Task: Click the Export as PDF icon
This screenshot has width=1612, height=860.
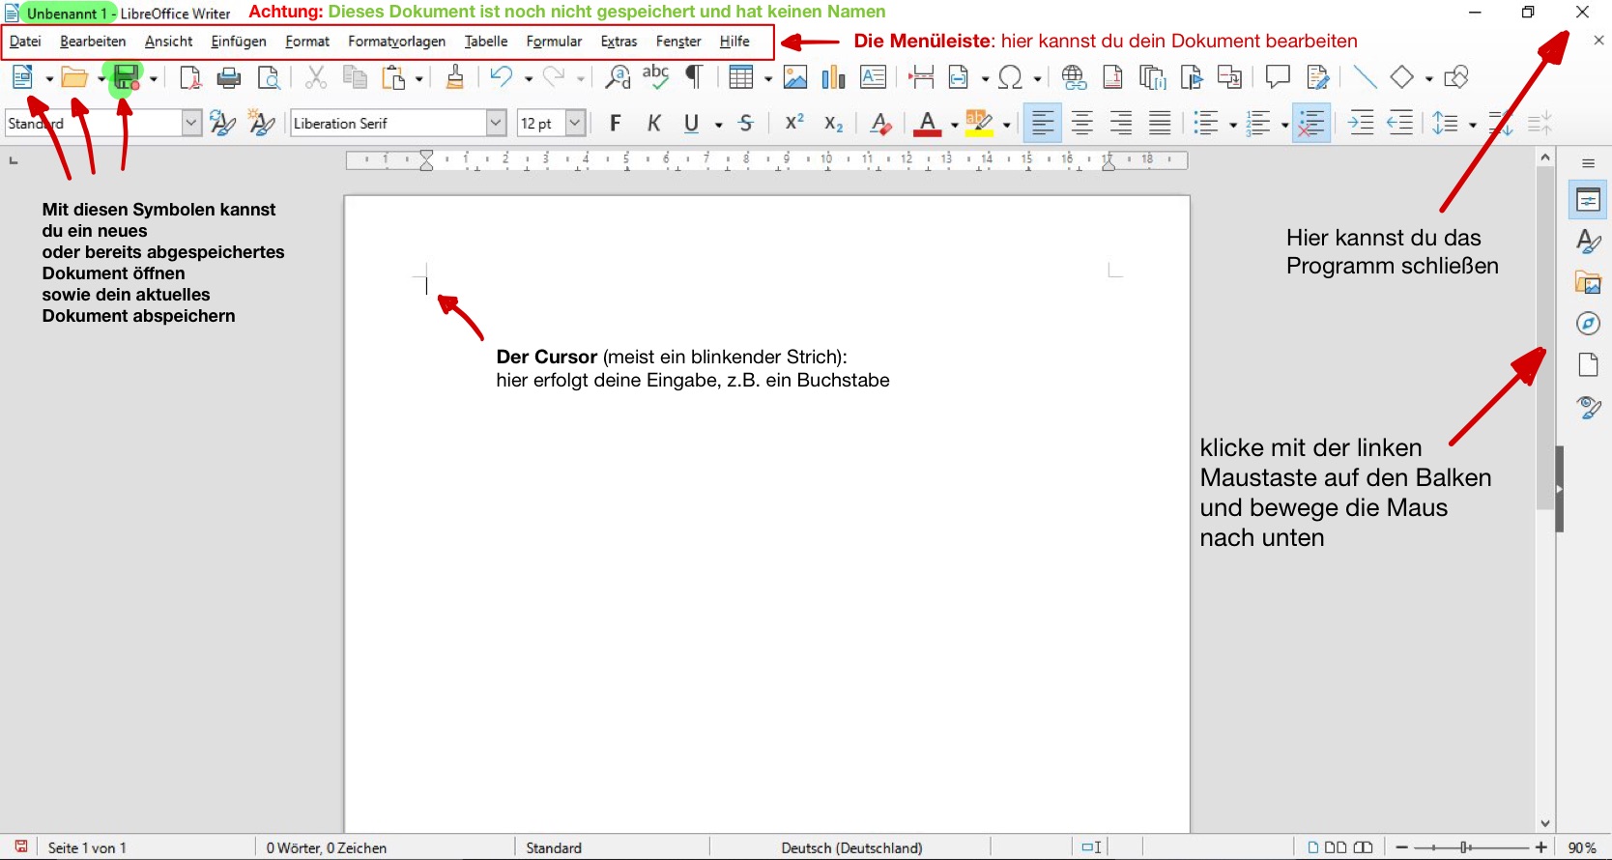Action: click(190, 78)
